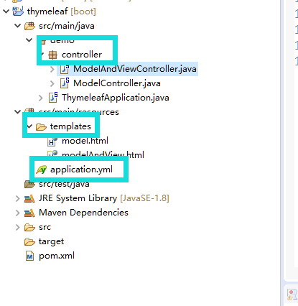Click pom.xml Maven file icon

[x=29, y=256]
